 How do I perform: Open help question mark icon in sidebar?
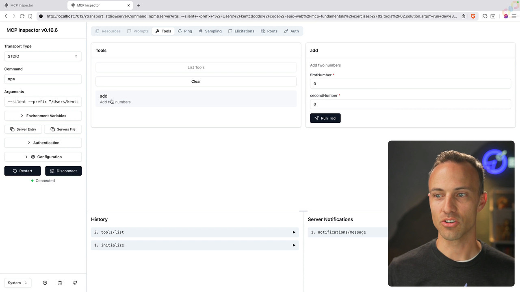tap(45, 283)
